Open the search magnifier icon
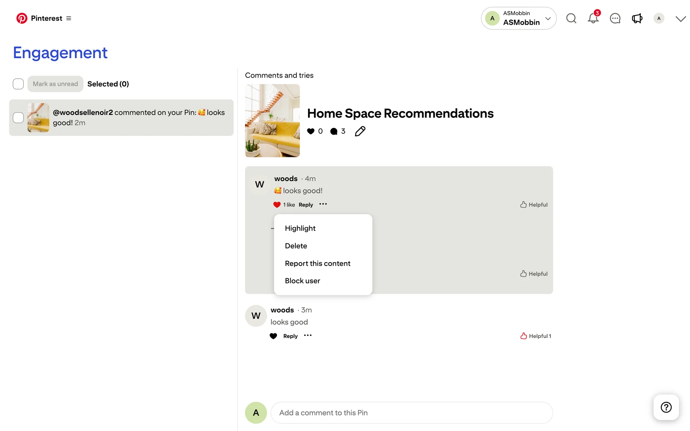Viewport: 690px width, 431px height. [571, 18]
